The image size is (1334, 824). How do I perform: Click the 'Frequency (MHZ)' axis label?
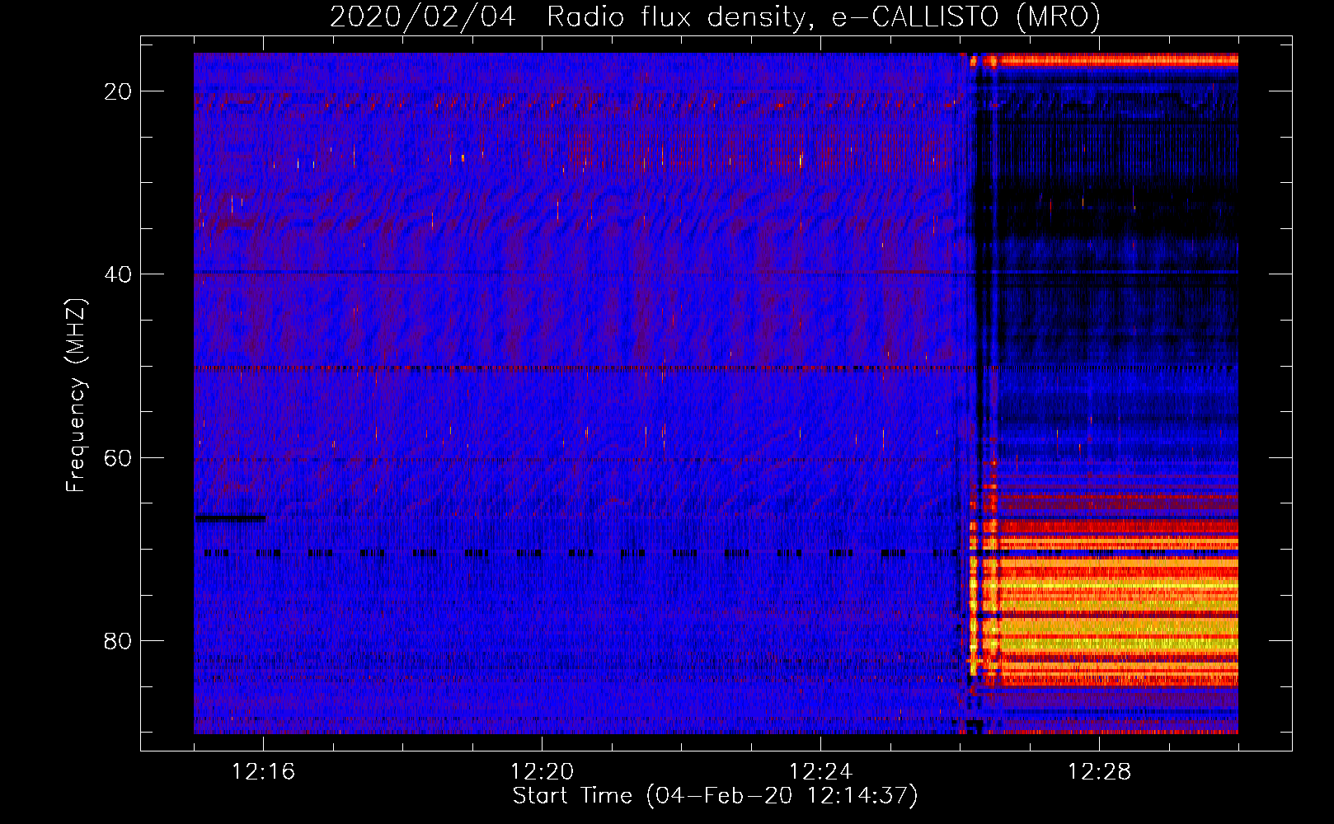[76, 396]
